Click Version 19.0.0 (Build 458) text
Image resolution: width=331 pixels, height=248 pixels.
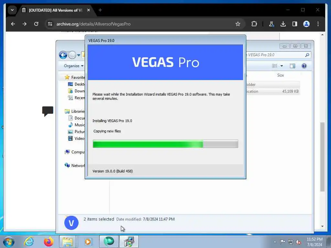click(x=112, y=171)
